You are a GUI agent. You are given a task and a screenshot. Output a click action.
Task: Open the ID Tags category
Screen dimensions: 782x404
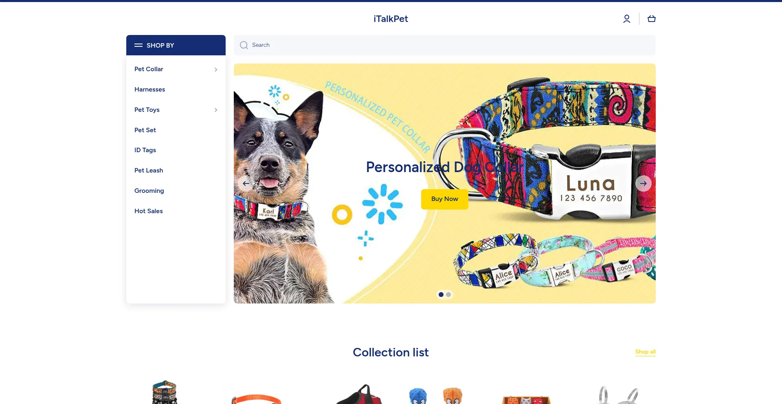coord(145,150)
